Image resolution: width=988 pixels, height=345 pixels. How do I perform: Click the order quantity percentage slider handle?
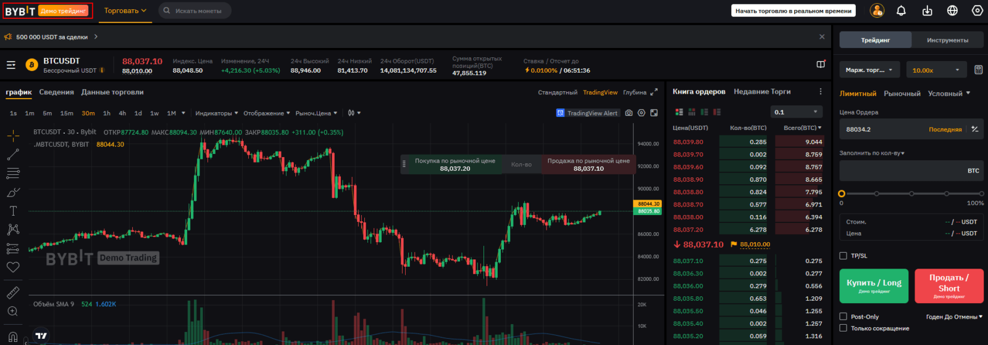tap(842, 193)
